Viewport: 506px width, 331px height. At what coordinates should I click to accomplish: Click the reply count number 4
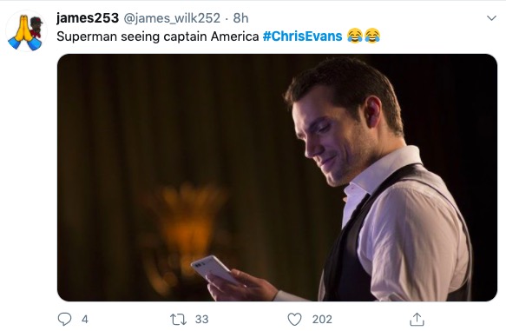(85, 320)
